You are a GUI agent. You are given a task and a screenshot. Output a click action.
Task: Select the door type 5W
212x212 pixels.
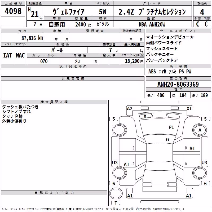103,12
